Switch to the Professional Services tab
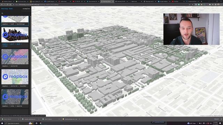 (x=192, y=1)
